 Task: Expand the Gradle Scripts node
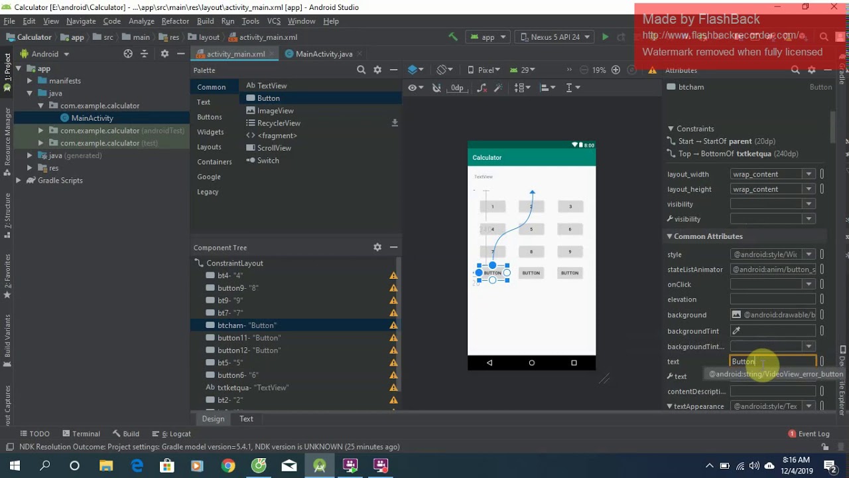point(19,181)
